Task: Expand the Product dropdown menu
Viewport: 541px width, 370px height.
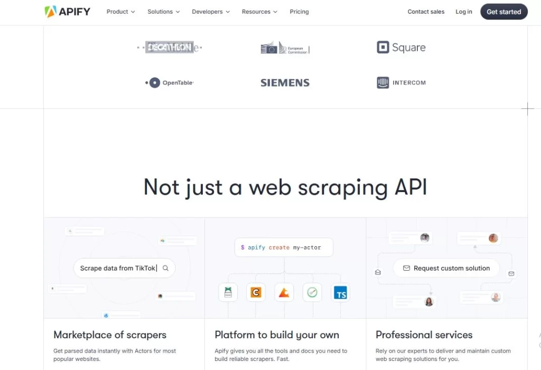Action: [120, 12]
